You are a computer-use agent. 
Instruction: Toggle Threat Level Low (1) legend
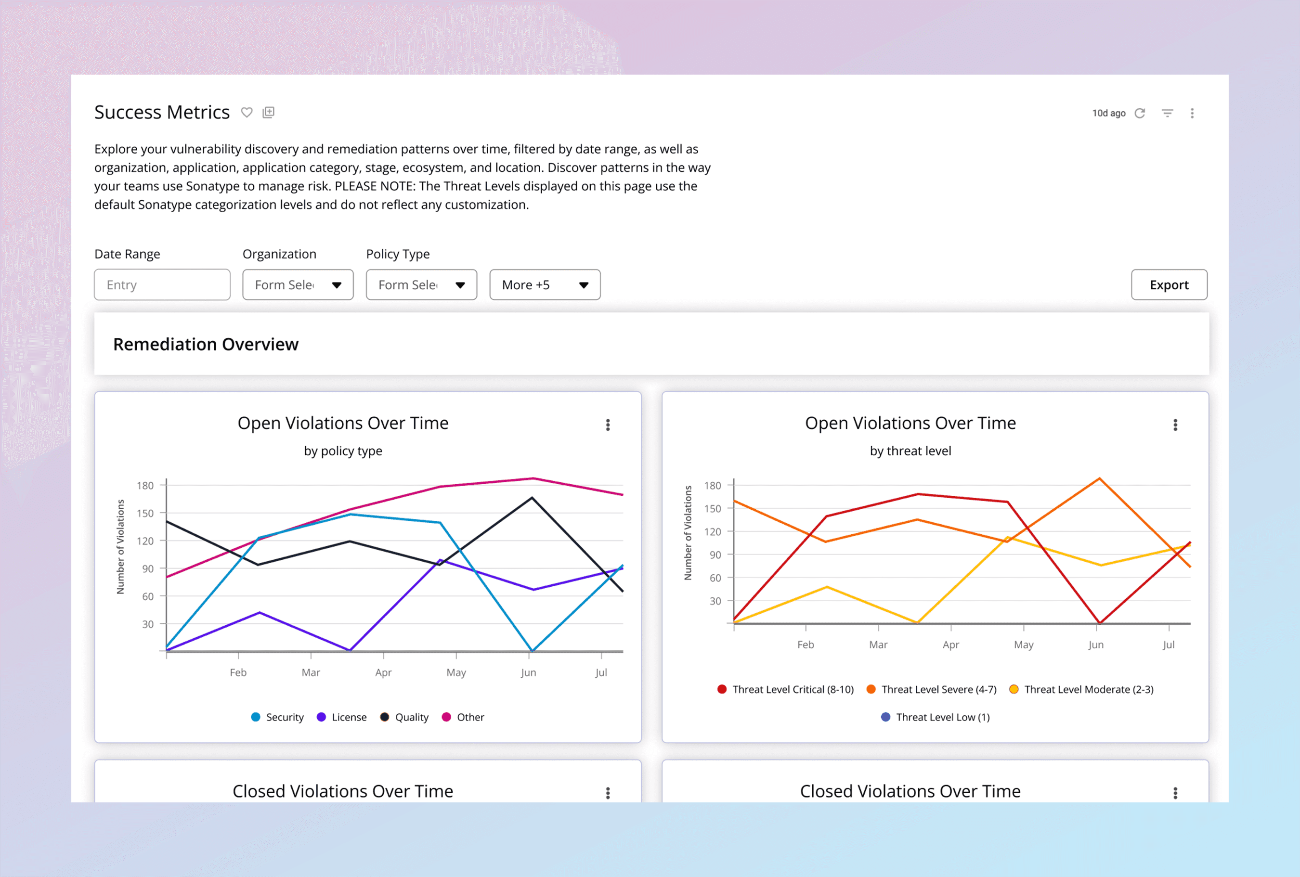tap(936, 717)
